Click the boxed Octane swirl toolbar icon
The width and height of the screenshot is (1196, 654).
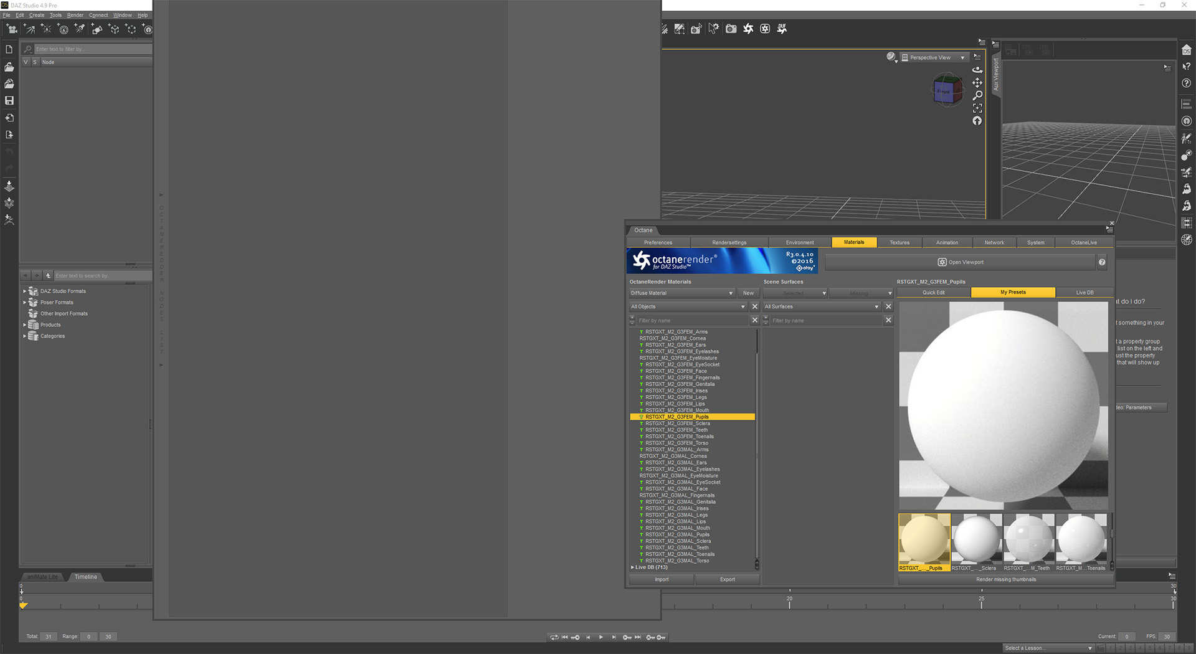[765, 29]
